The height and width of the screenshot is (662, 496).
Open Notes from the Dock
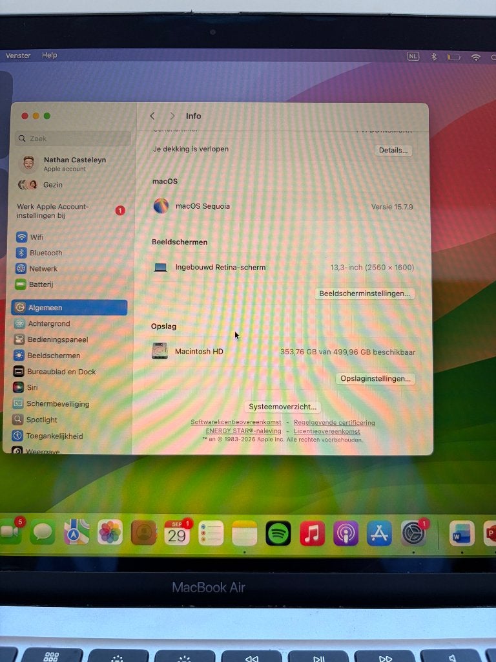[245, 533]
